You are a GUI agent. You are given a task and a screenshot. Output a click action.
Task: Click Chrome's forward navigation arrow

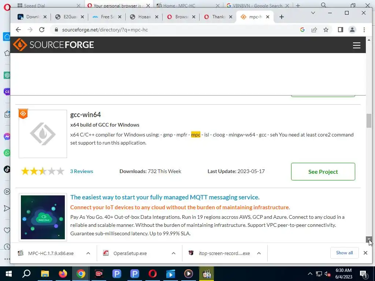click(x=30, y=30)
